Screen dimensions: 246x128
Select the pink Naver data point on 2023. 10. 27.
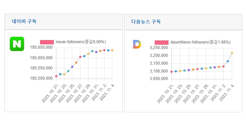pos(80,57)
